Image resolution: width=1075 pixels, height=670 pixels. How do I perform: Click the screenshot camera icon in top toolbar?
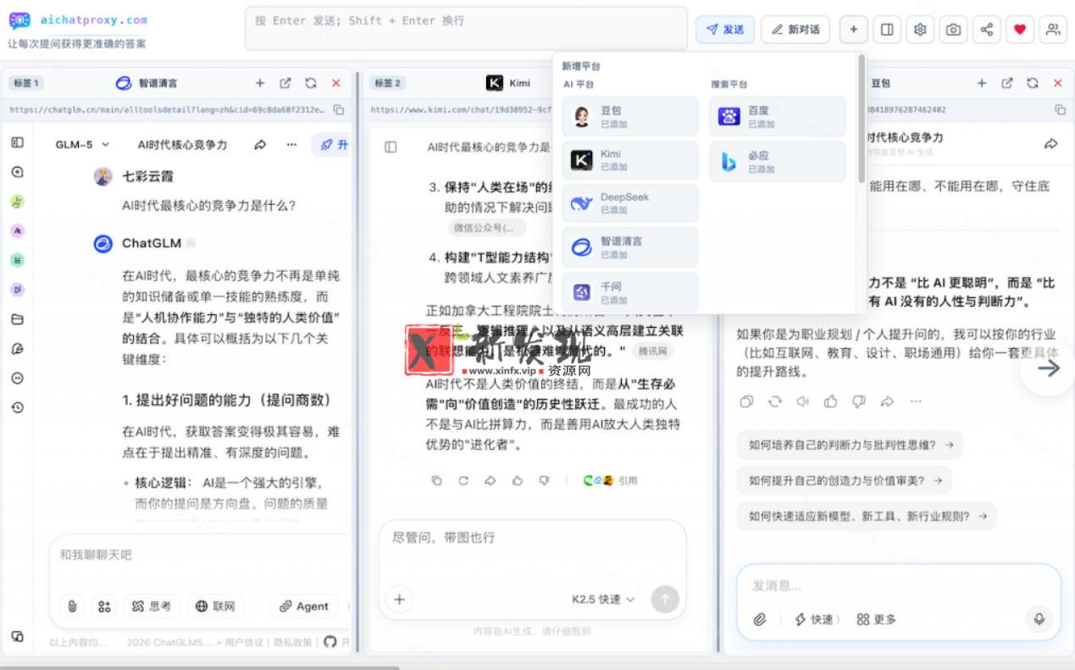[953, 30]
